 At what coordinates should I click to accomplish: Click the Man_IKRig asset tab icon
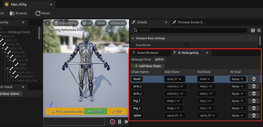point(7,4)
